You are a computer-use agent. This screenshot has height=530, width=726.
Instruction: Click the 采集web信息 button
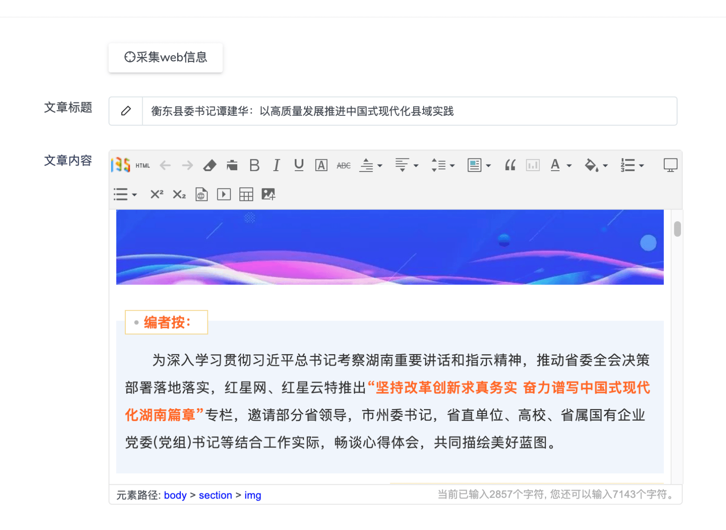(x=166, y=57)
